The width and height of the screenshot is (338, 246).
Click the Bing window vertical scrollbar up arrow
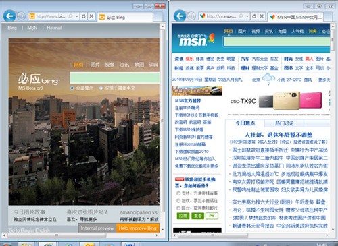tap(162, 26)
